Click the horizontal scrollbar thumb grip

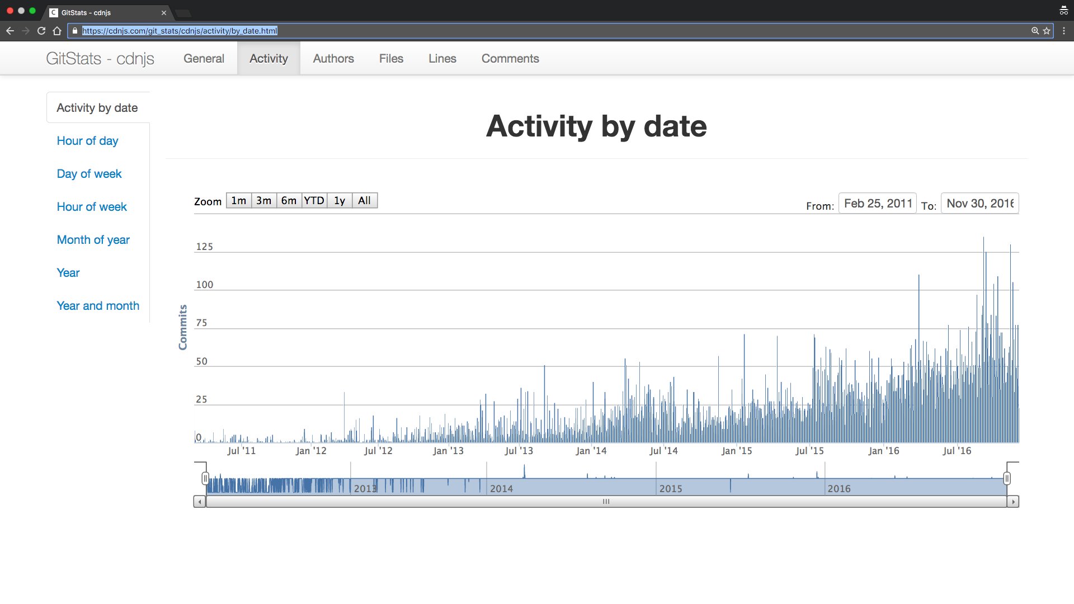point(606,502)
